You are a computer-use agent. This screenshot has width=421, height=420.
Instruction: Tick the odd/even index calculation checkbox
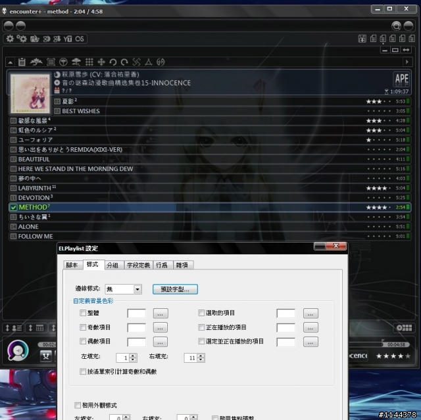pos(83,371)
